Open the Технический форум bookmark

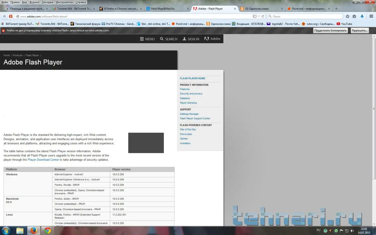[85, 24]
